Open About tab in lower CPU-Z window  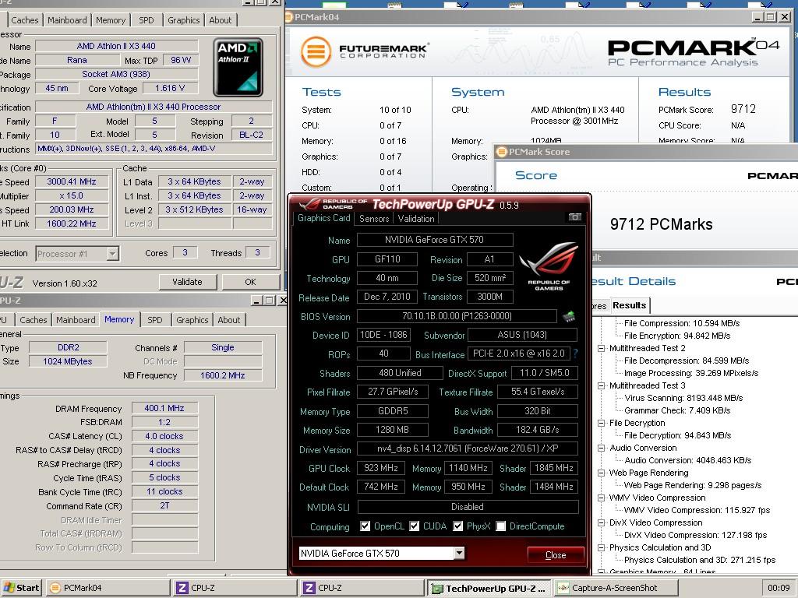[x=228, y=320]
